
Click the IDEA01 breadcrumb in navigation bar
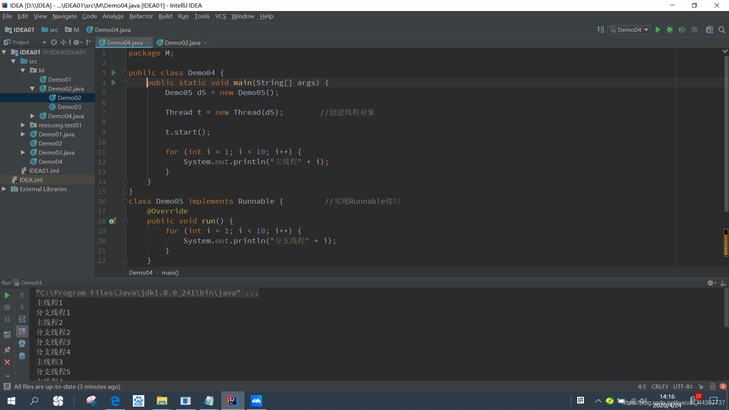20,30
